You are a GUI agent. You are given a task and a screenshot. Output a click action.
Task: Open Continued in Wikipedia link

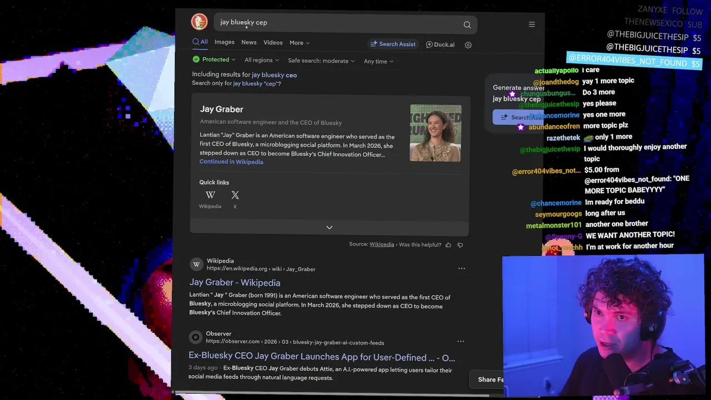(231, 162)
